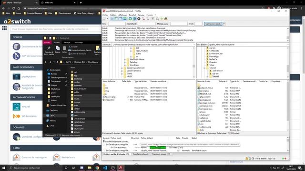Open WP Assistance link in cPanel
305x171 pixels.
pyautogui.click(x=29, y=116)
